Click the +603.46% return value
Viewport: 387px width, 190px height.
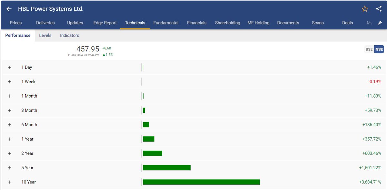pyautogui.click(x=372, y=153)
